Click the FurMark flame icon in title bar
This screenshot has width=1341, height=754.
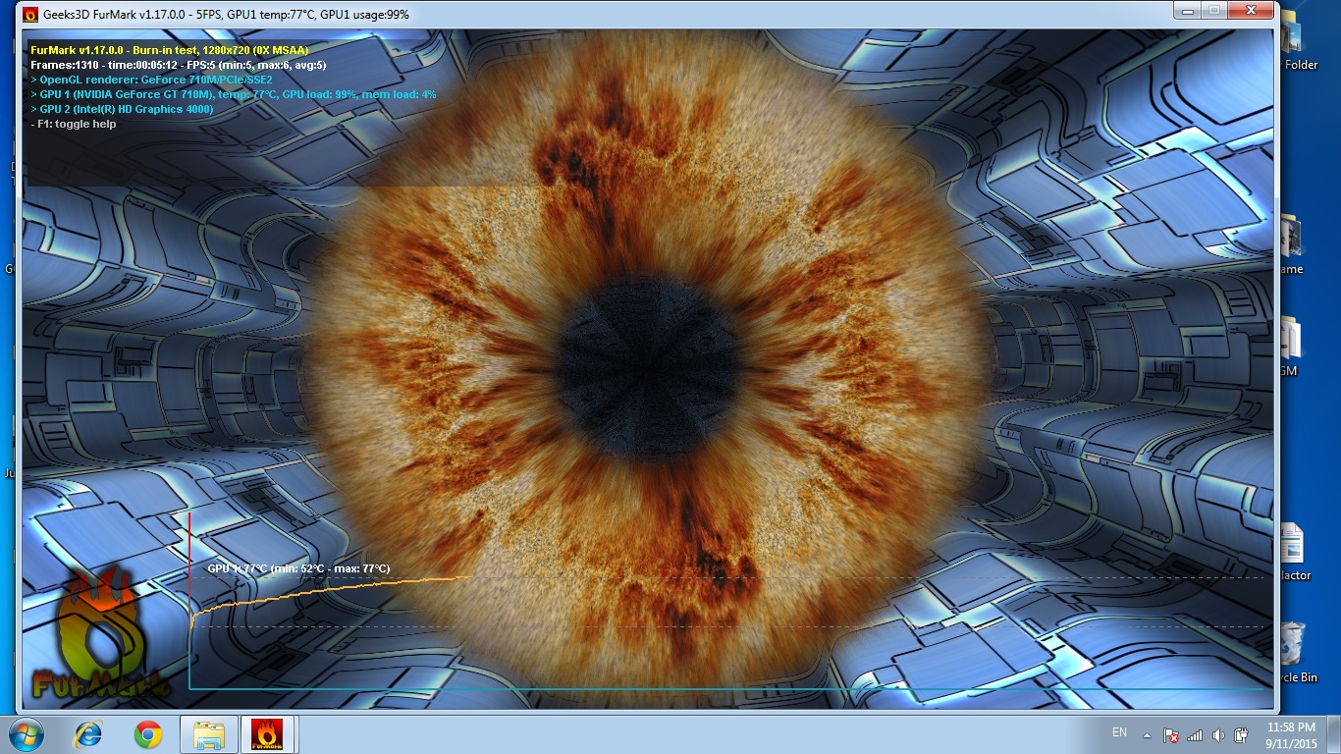(29, 15)
